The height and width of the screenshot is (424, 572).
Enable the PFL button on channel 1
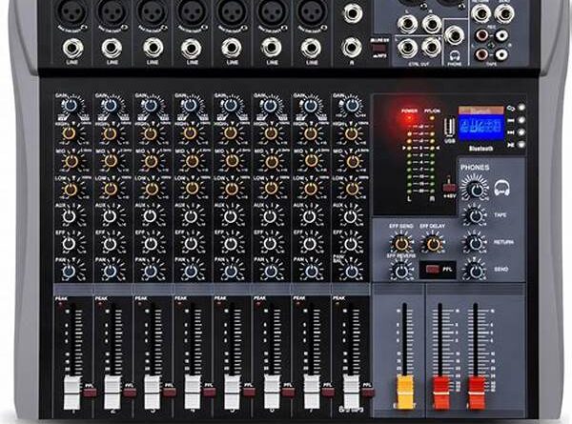(88, 391)
